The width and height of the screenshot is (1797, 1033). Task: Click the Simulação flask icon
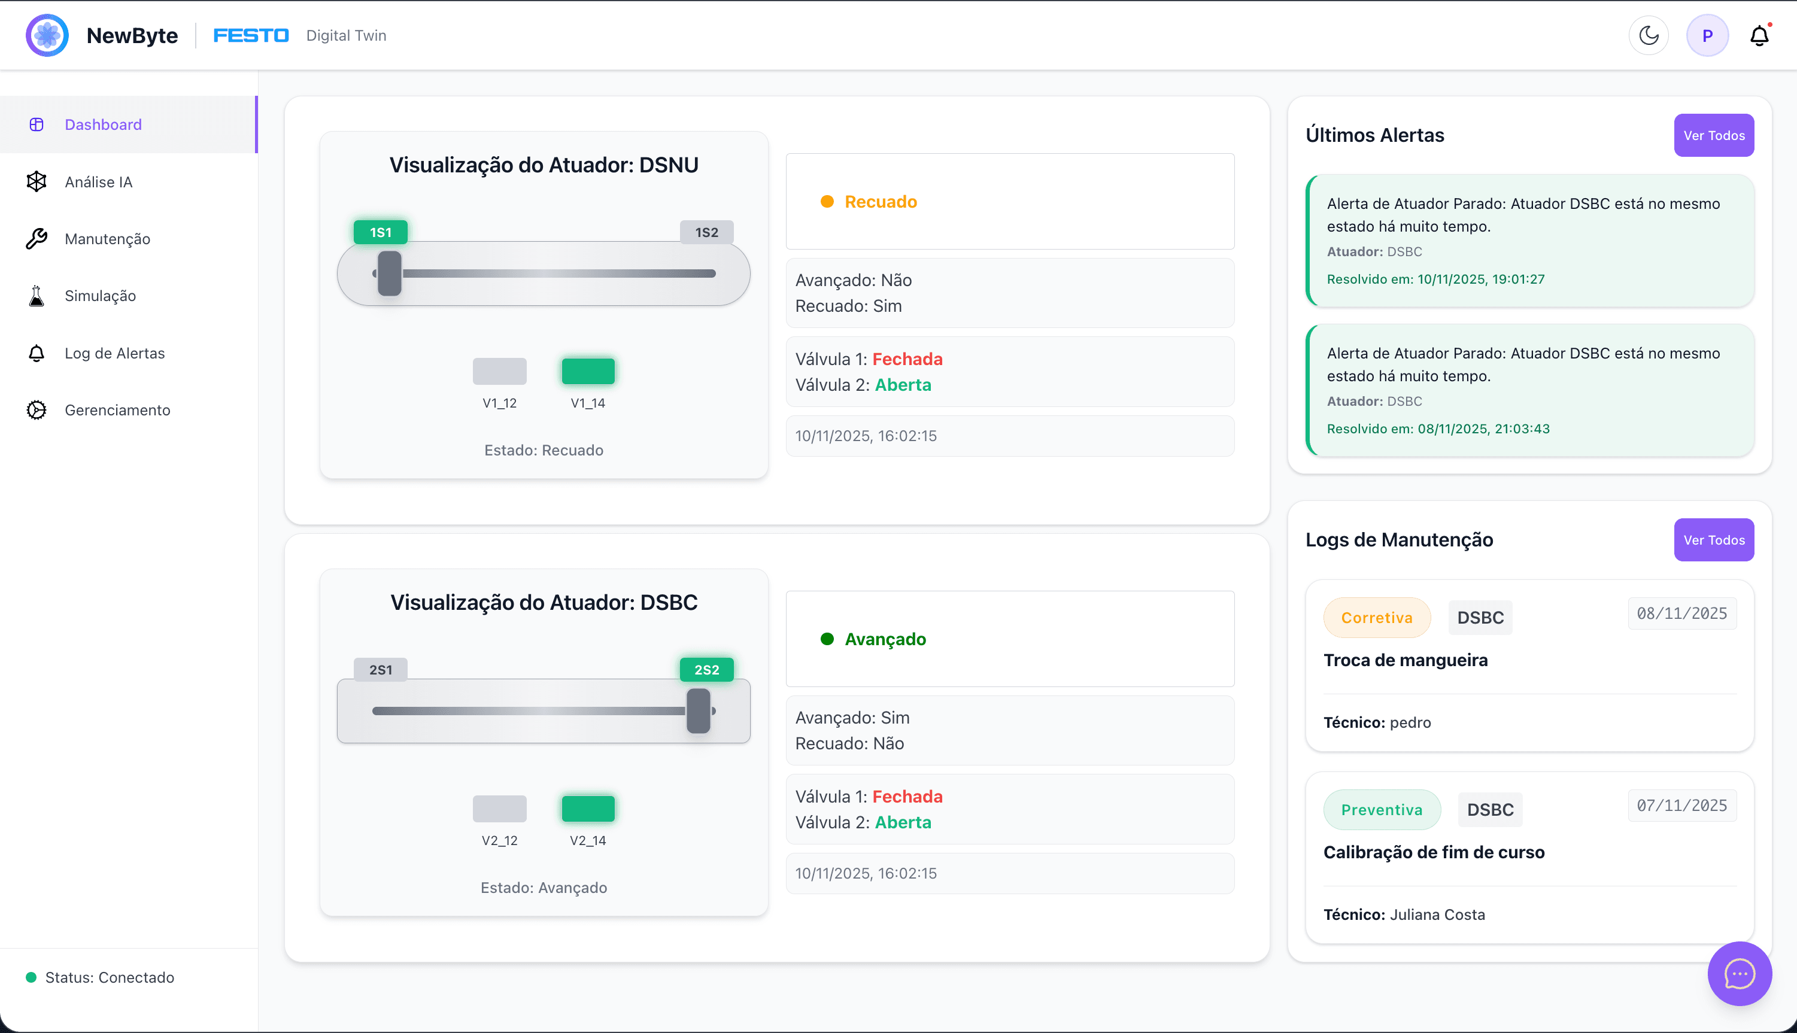pyautogui.click(x=36, y=296)
